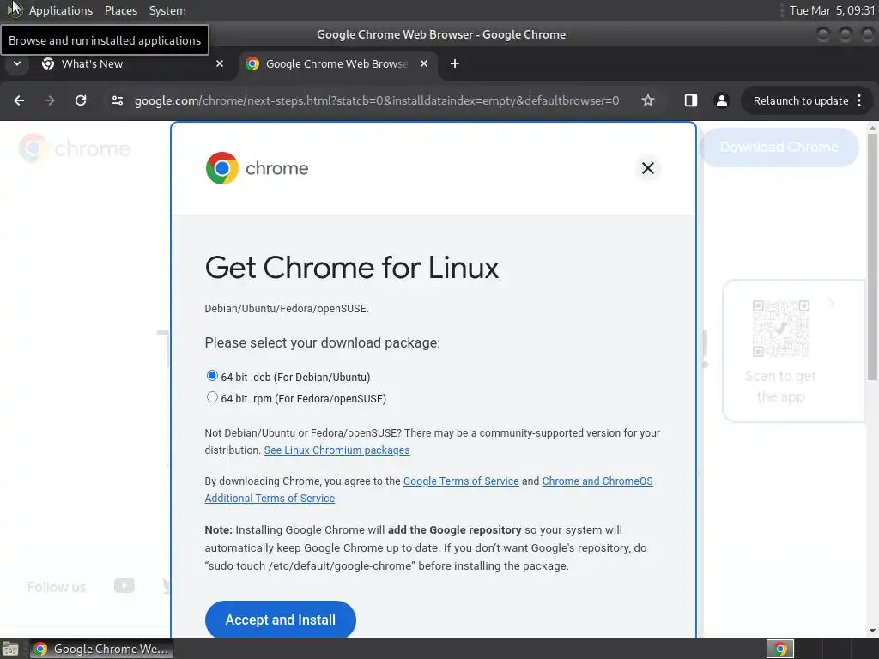Close the Get Chrome dialog with X
This screenshot has height=659, width=879.
(x=648, y=168)
